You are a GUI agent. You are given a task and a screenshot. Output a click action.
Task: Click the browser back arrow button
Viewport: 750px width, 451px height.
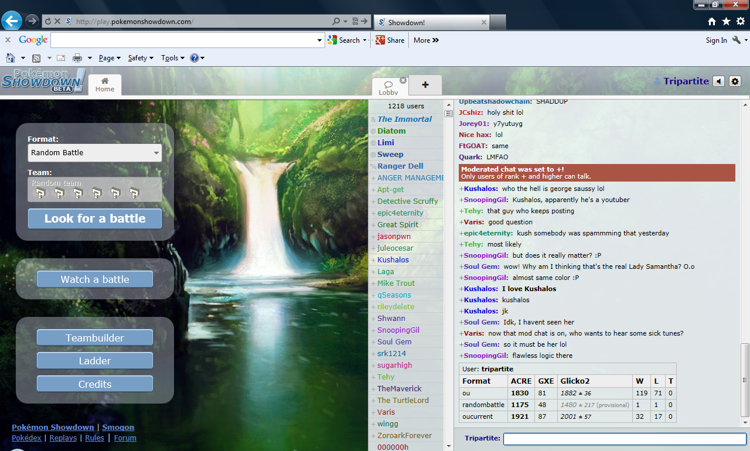coord(11,21)
